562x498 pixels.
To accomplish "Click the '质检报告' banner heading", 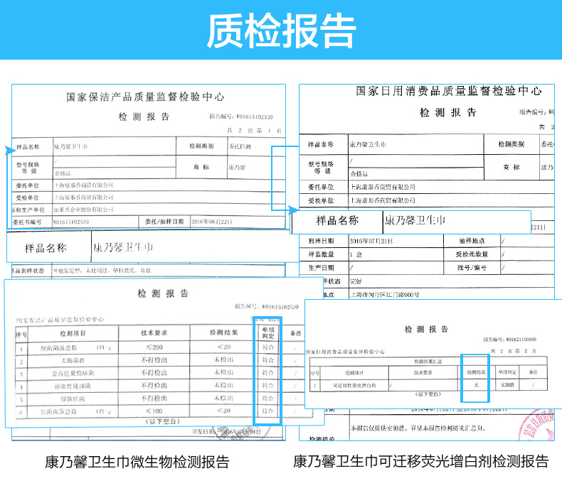I will [x=281, y=31].
